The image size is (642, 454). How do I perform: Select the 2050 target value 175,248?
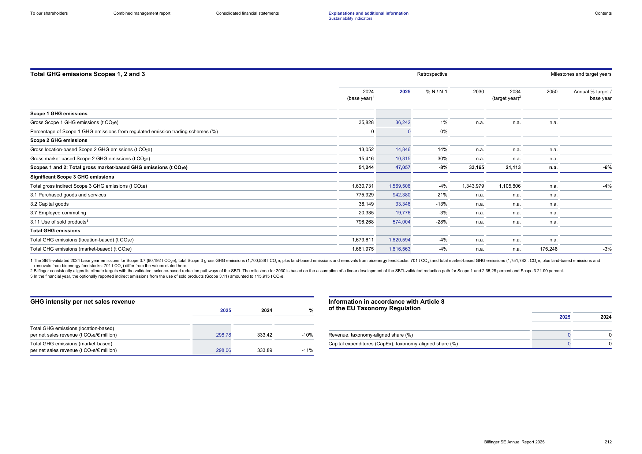point(548,249)
